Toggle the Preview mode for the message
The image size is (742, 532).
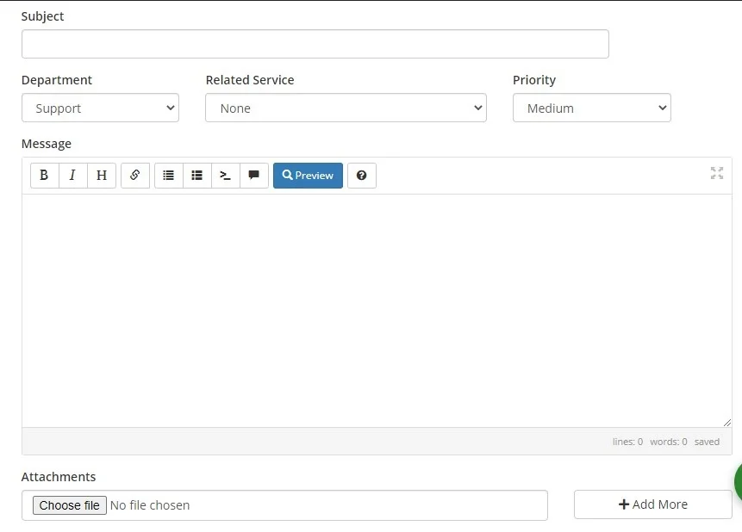(x=308, y=175)
